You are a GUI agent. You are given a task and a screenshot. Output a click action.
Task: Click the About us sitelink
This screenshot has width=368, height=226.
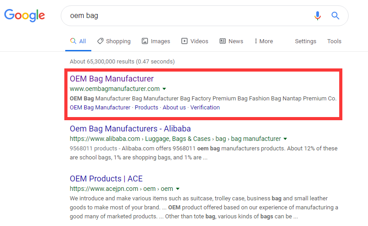coord(174,107)
